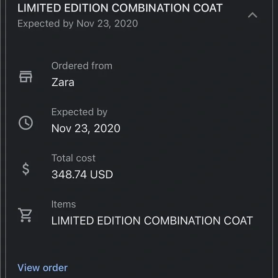This screenshot has height=278, width=278.
Task: Select the header subtitle Expected by Nov 23, 2020
Action: [x=78, y=23]
